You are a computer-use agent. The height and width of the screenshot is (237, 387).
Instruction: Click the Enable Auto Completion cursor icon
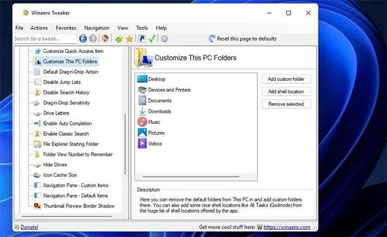[38, 123]
